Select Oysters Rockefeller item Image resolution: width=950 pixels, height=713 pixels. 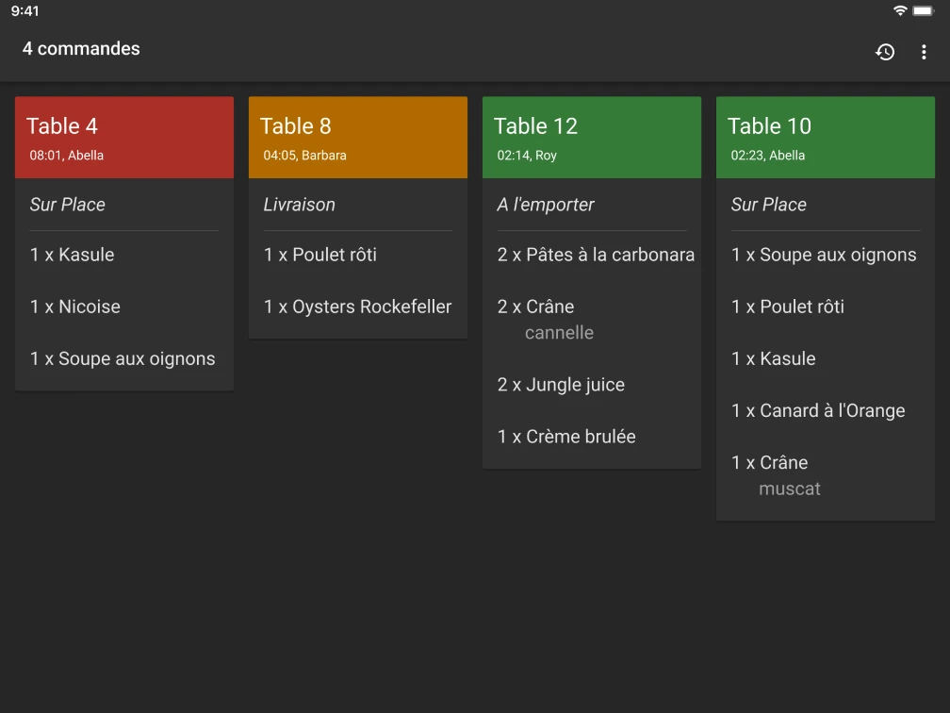tap(358, 307)
